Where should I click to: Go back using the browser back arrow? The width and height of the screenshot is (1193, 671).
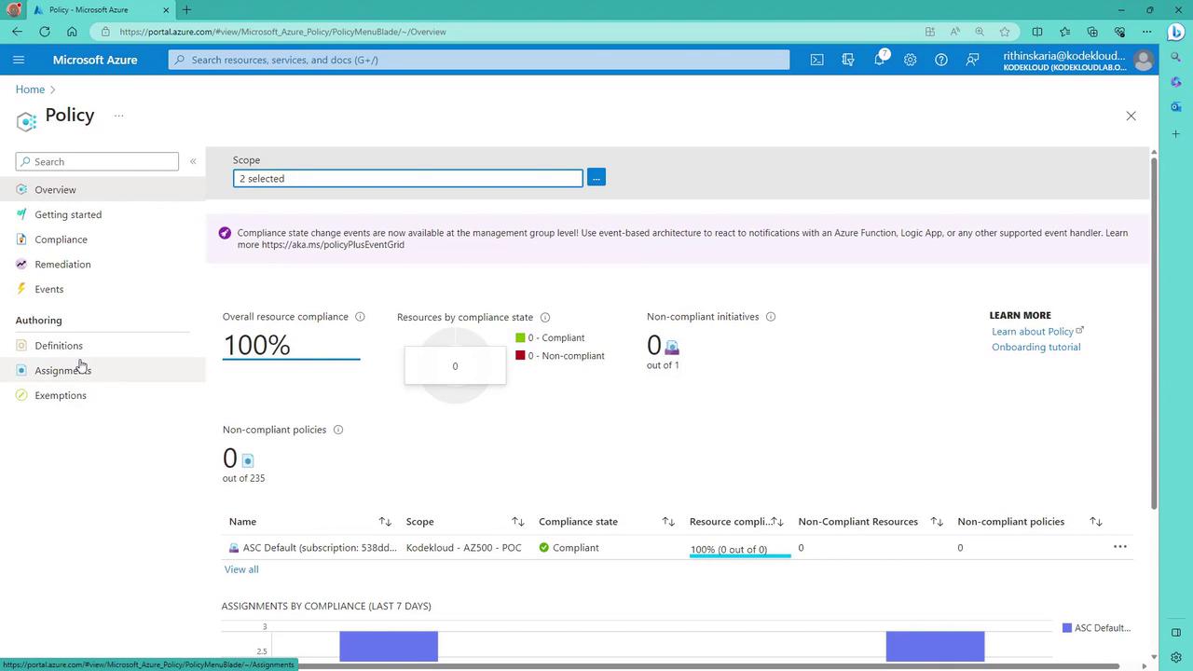(18, 32)
